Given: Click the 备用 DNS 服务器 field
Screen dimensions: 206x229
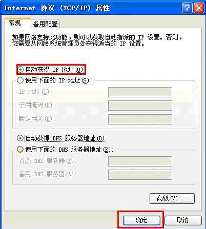Looking at the screenshot, I should coord(140,175).
